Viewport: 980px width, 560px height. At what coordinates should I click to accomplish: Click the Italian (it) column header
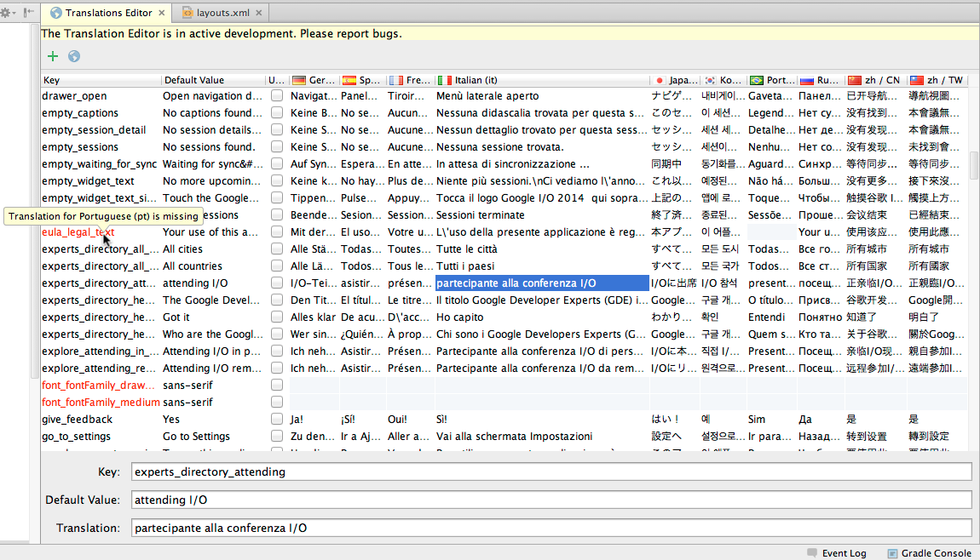click(542, 80)
